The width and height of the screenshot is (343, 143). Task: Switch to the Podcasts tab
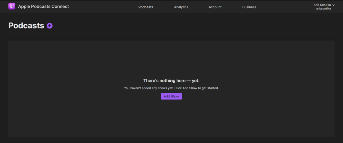[x=146, y=7]
